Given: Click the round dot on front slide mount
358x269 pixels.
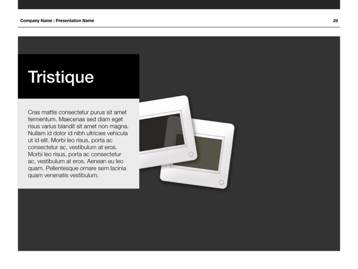Looking at the screenshot, I should coord(191,154).
